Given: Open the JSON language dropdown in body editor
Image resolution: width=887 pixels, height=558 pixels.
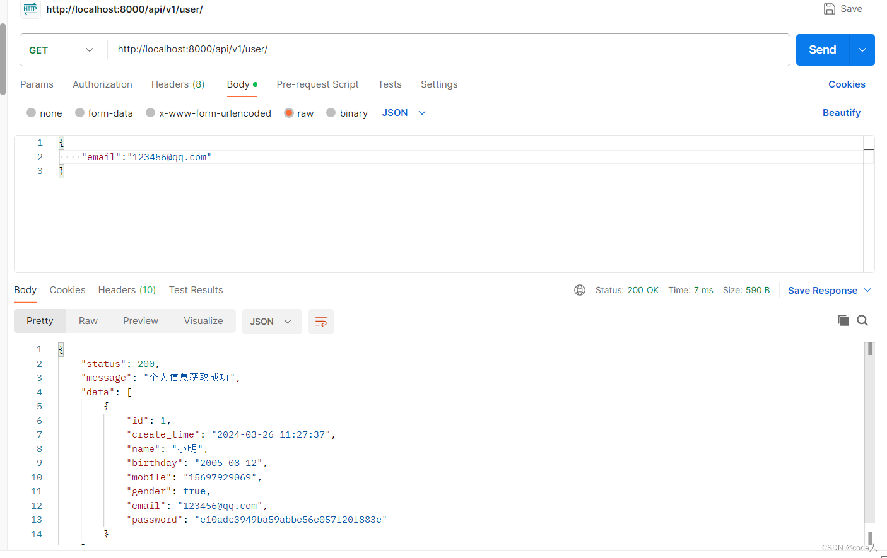Looking at the screenshot, I should [x=404, y=113].
